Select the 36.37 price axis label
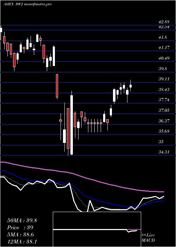The width and height of the screenshot is (176, 247). click(x=164, y=121)
